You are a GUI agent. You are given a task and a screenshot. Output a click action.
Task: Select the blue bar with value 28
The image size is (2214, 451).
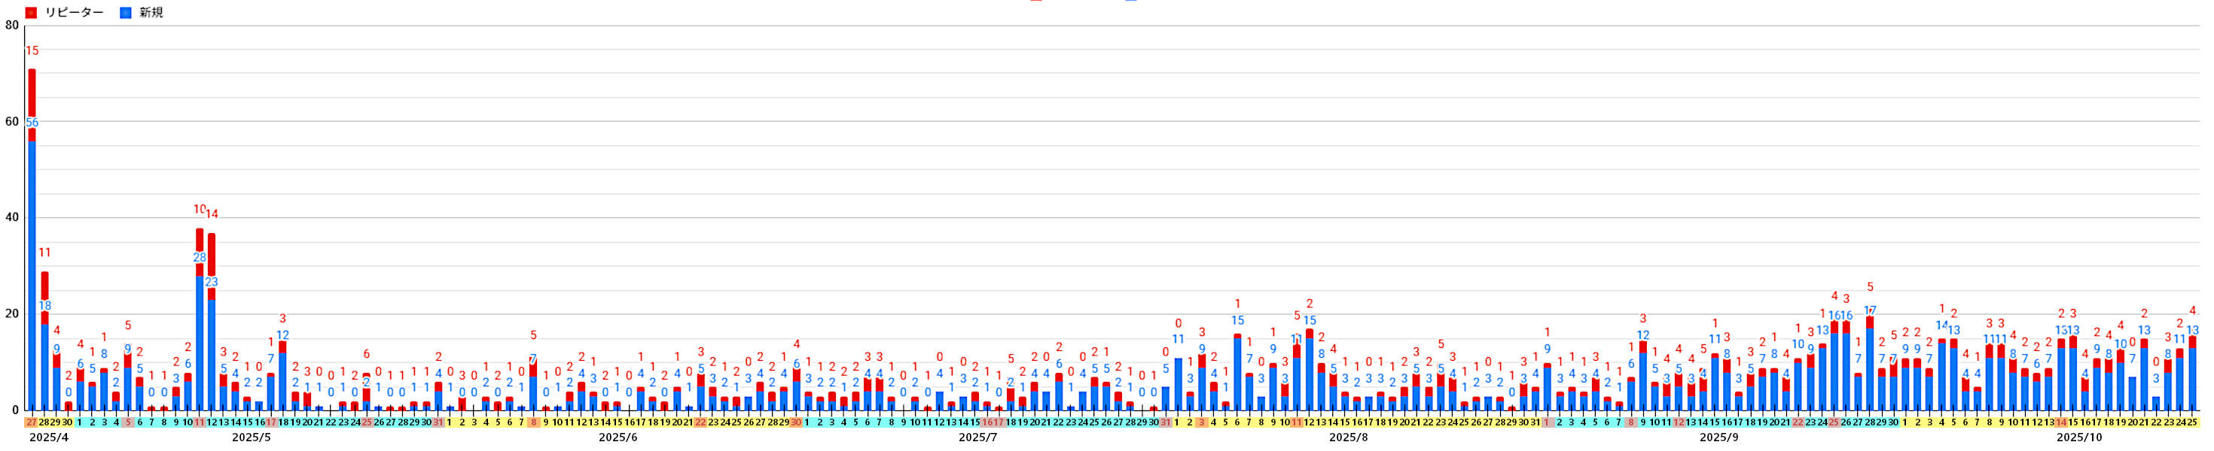pos(200,343)
